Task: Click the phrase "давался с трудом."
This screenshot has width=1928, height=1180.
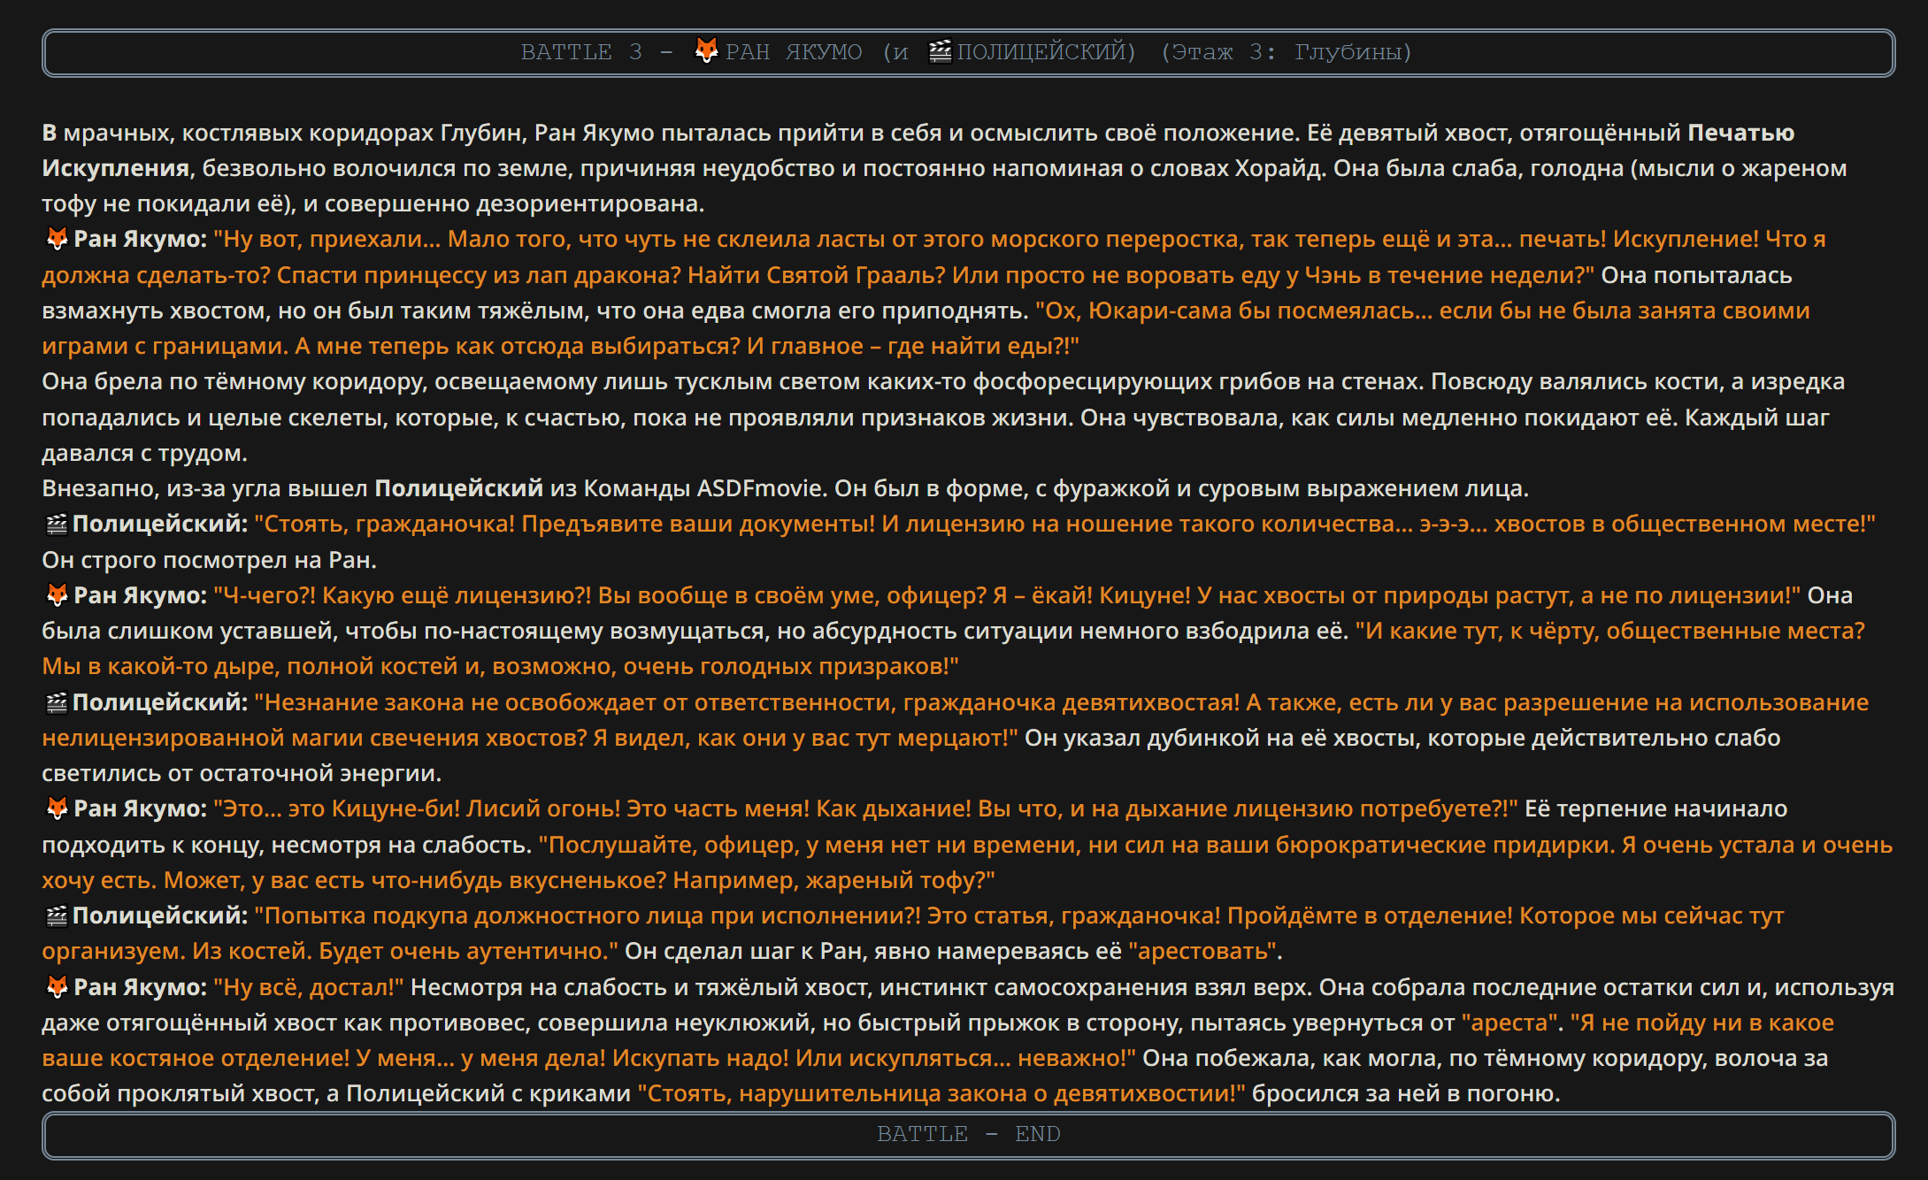Action: point(144,453)
